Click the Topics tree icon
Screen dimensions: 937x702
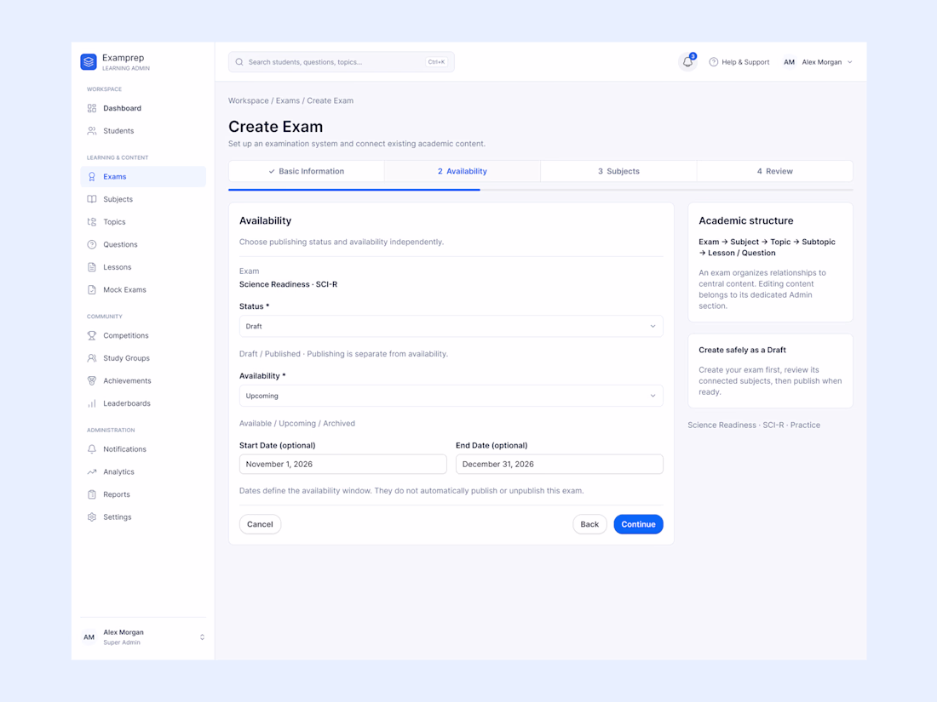[x=92, y=222]
